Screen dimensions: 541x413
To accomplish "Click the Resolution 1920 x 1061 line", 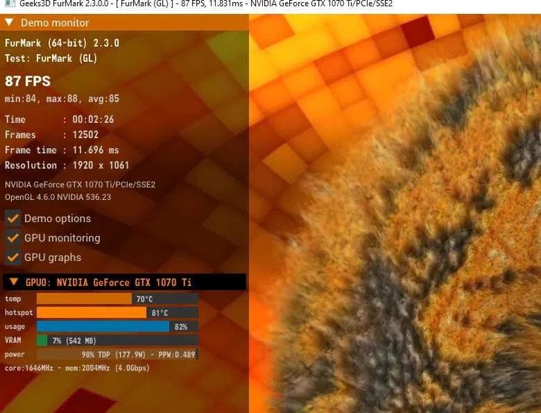I will coord(67,165).
